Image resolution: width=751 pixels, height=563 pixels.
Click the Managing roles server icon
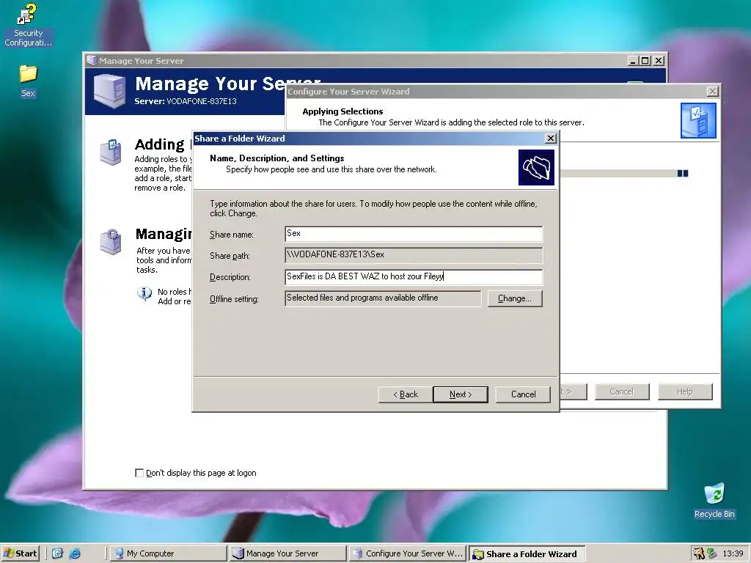point(111,242)
